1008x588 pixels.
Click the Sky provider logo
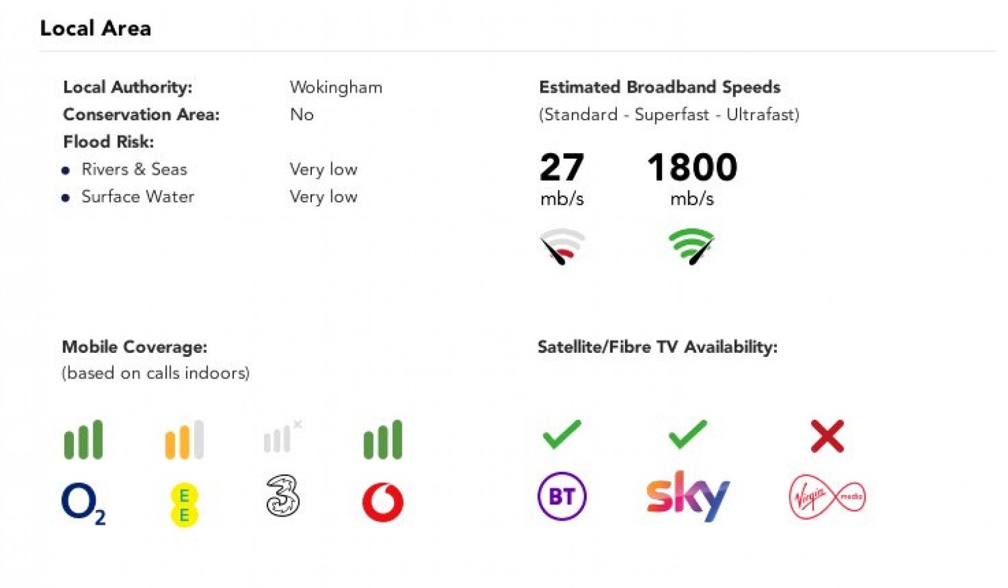click(x=687, y=496)
